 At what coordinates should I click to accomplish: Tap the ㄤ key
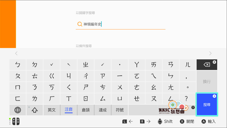click(171, 87)
